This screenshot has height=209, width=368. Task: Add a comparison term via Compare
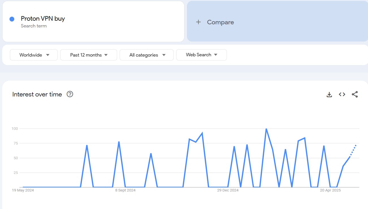click(277, 21)
